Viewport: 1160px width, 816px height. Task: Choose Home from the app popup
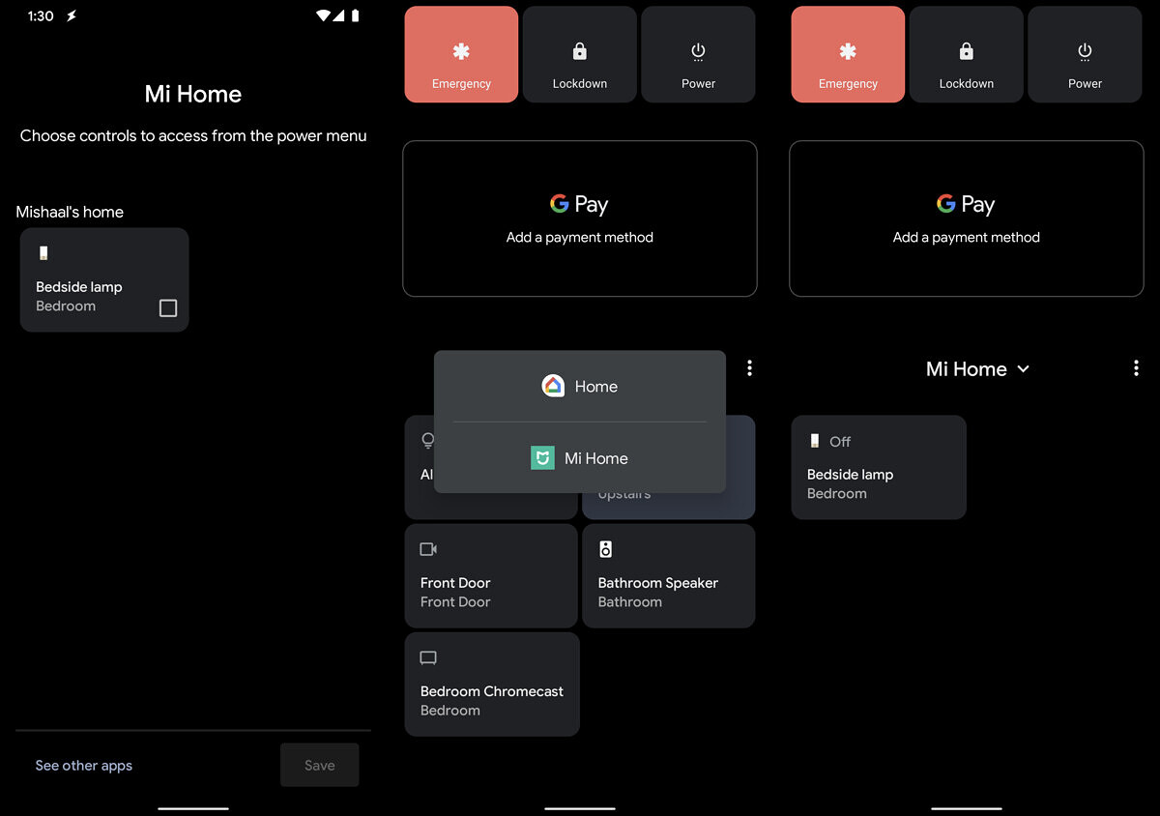click(x=580, y=387)
